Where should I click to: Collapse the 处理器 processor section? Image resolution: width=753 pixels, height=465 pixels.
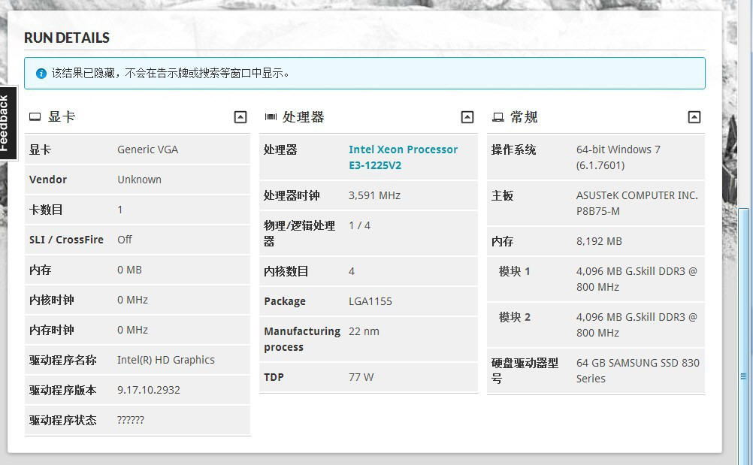tap(467, 117)
